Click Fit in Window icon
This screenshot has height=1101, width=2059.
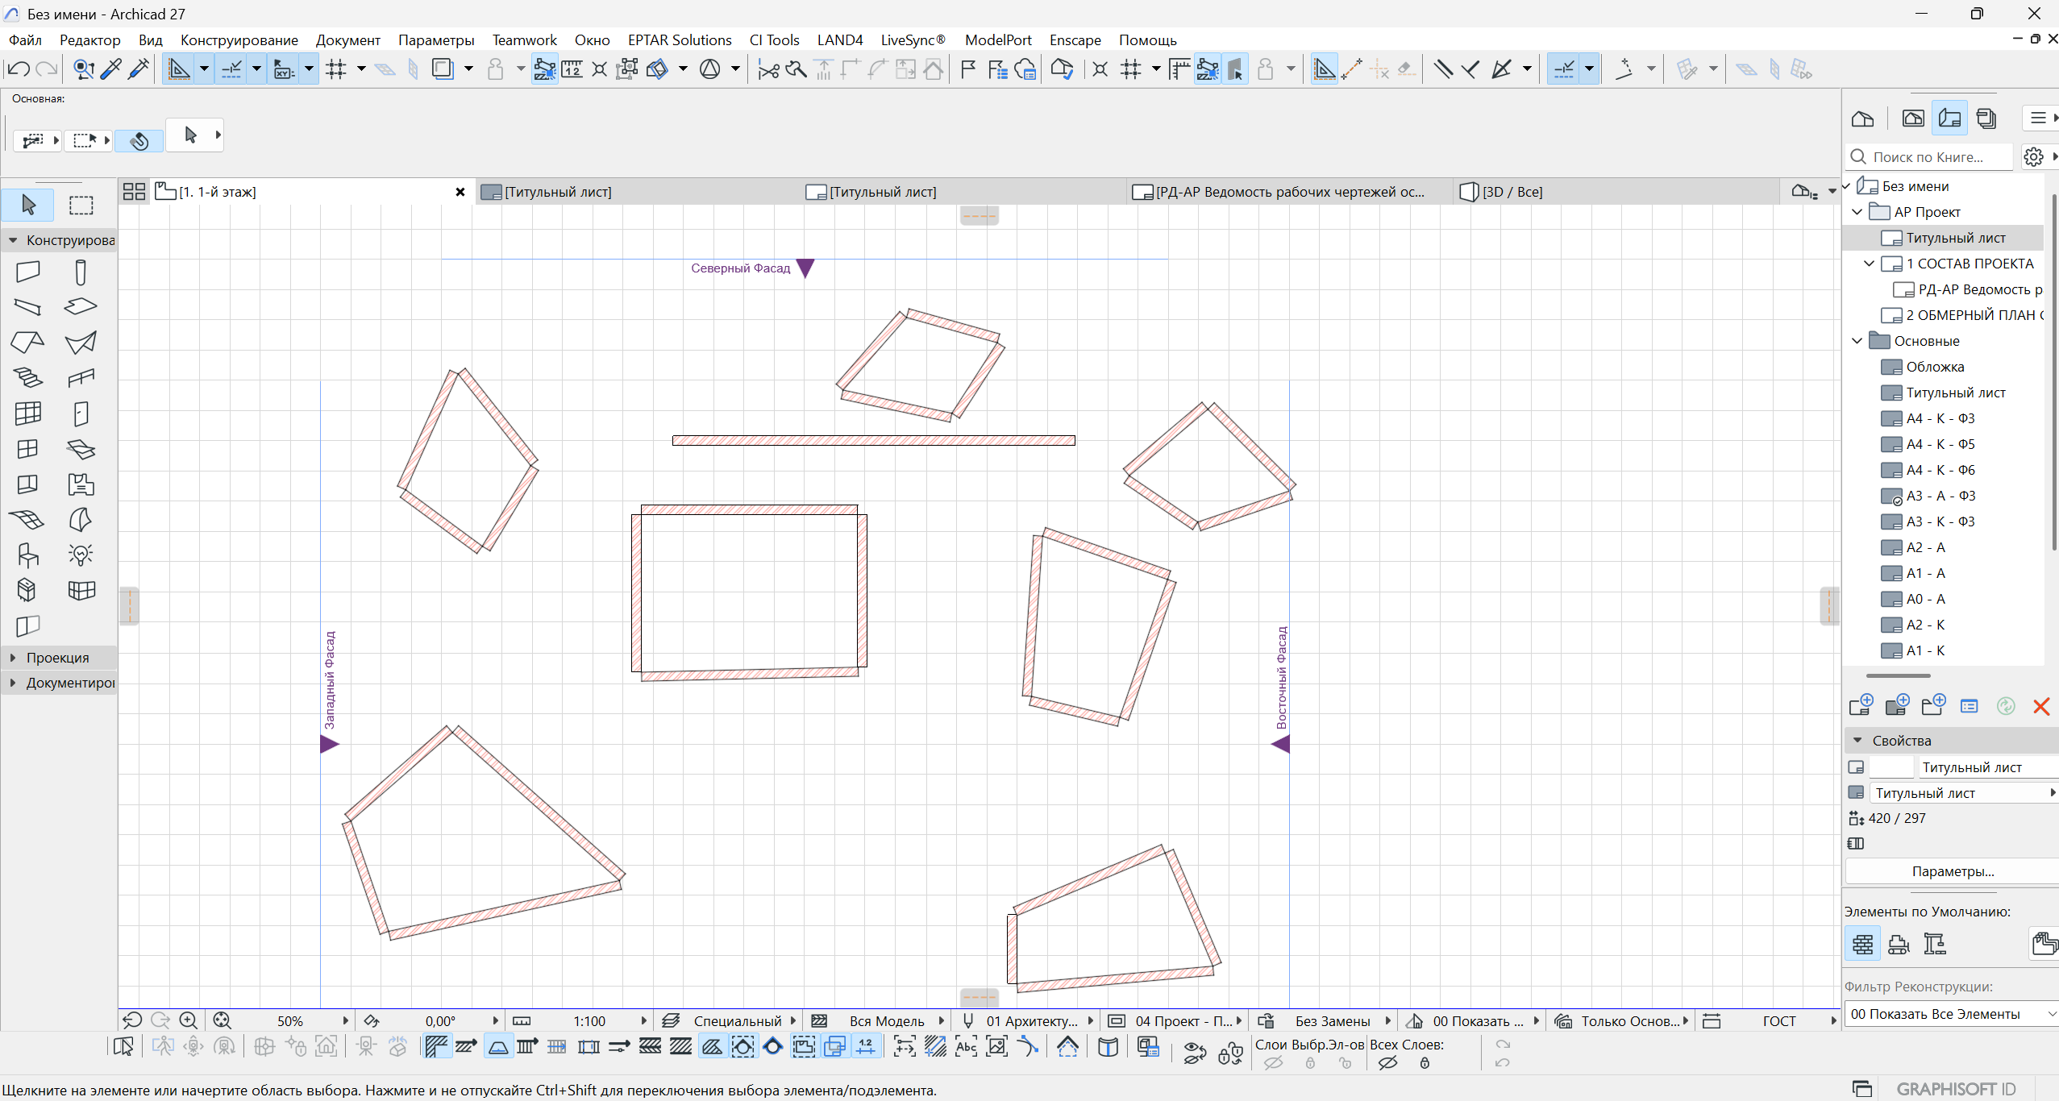pos(222,1021)
